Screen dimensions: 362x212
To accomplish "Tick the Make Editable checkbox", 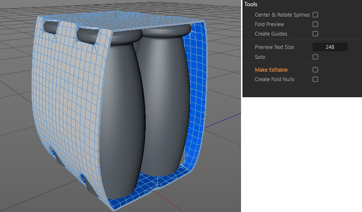I will pyautogui.click(x=315, y=70).
